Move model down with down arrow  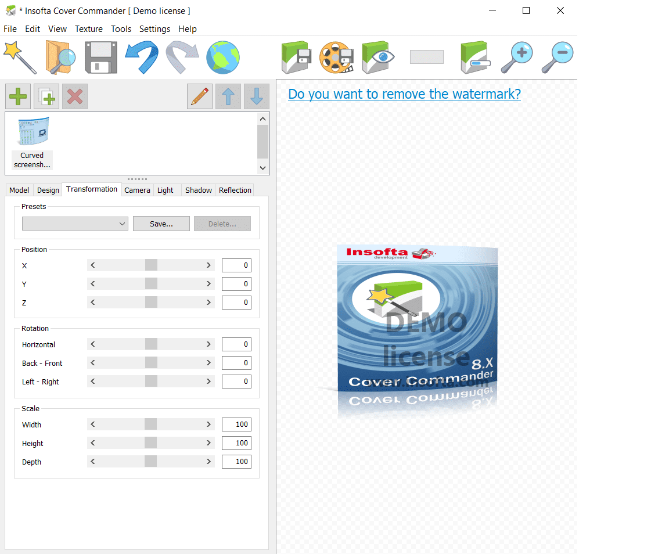click(257, 96)
